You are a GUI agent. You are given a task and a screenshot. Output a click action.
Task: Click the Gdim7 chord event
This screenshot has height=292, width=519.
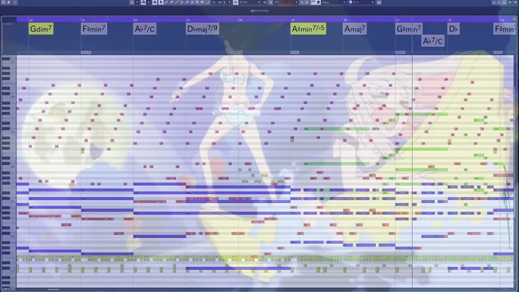[41, 29]
